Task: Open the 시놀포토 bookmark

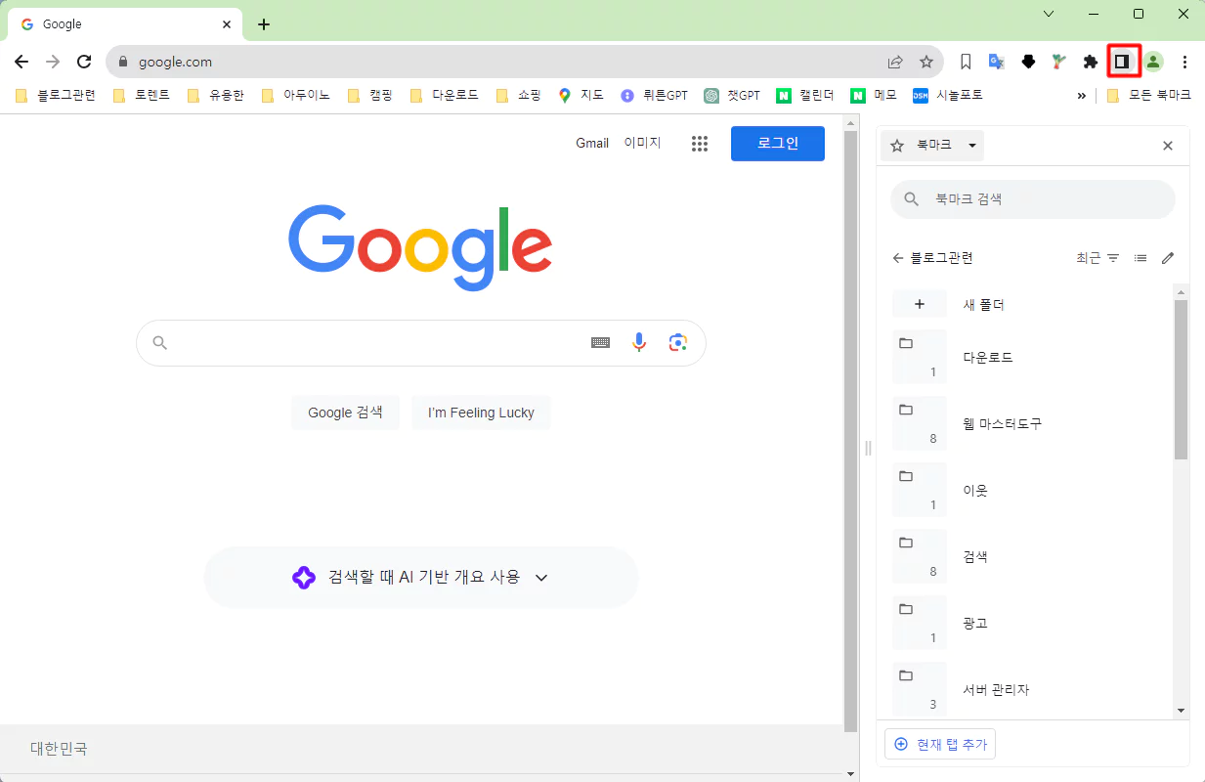Action: click(947, 95)
